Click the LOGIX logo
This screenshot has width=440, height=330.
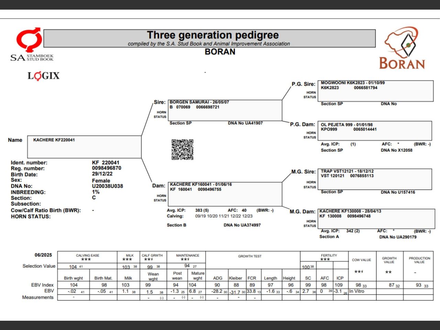point(44,76)
